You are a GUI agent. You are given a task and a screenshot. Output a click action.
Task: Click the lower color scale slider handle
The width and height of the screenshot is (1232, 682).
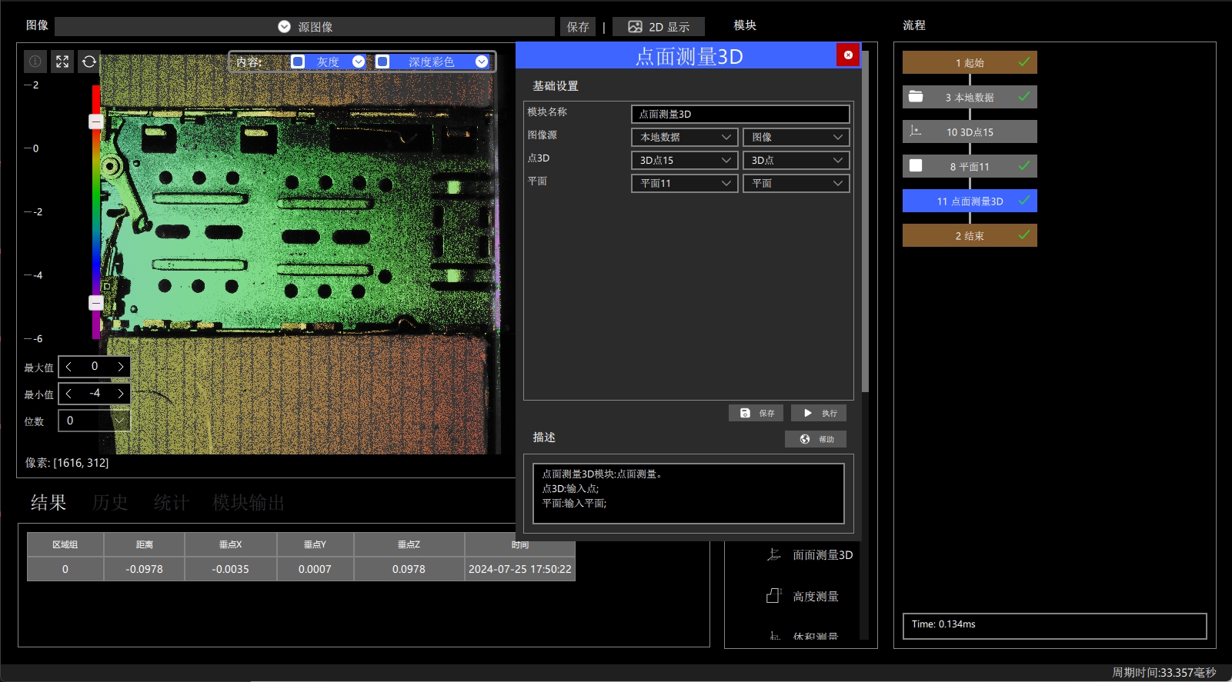pyautogui.click(x=96, y=303)
